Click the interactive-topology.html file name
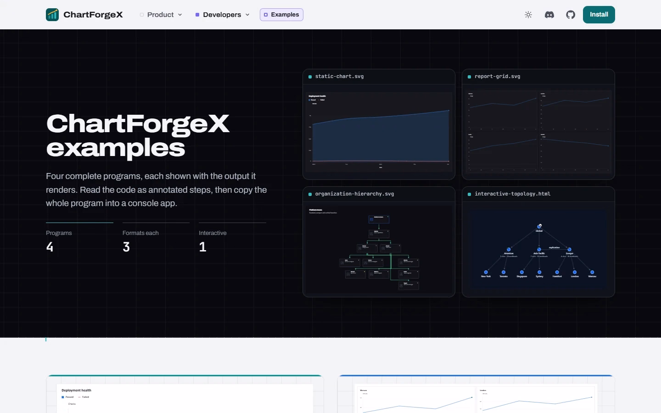The width and height of the screenshot is (661, 413). point(512,194)
